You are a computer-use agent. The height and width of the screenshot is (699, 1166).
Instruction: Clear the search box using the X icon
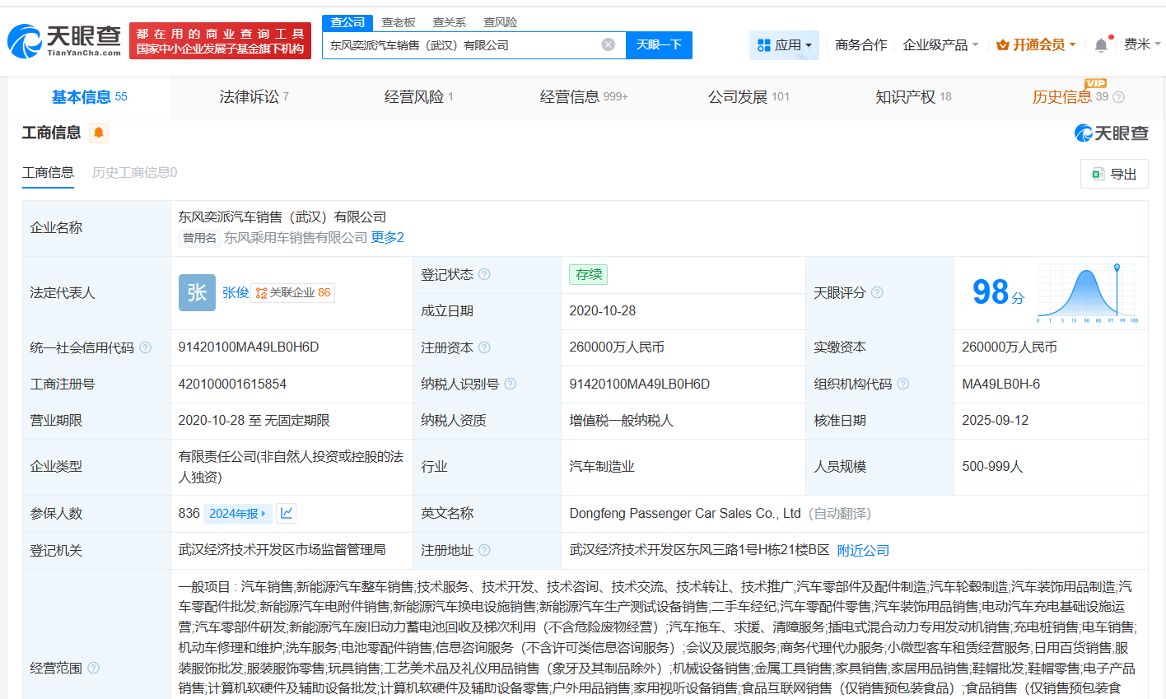pyautogui.click(x=608, y=45)
